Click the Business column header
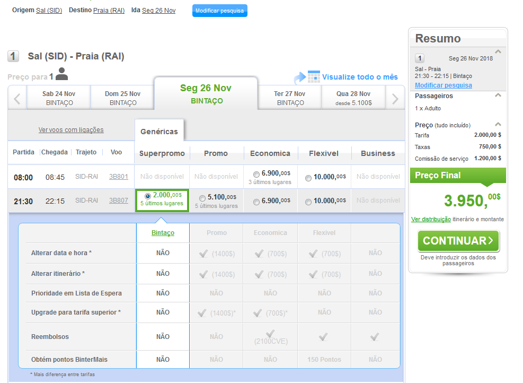Screen dimensions: 523x383 [378, 153]
